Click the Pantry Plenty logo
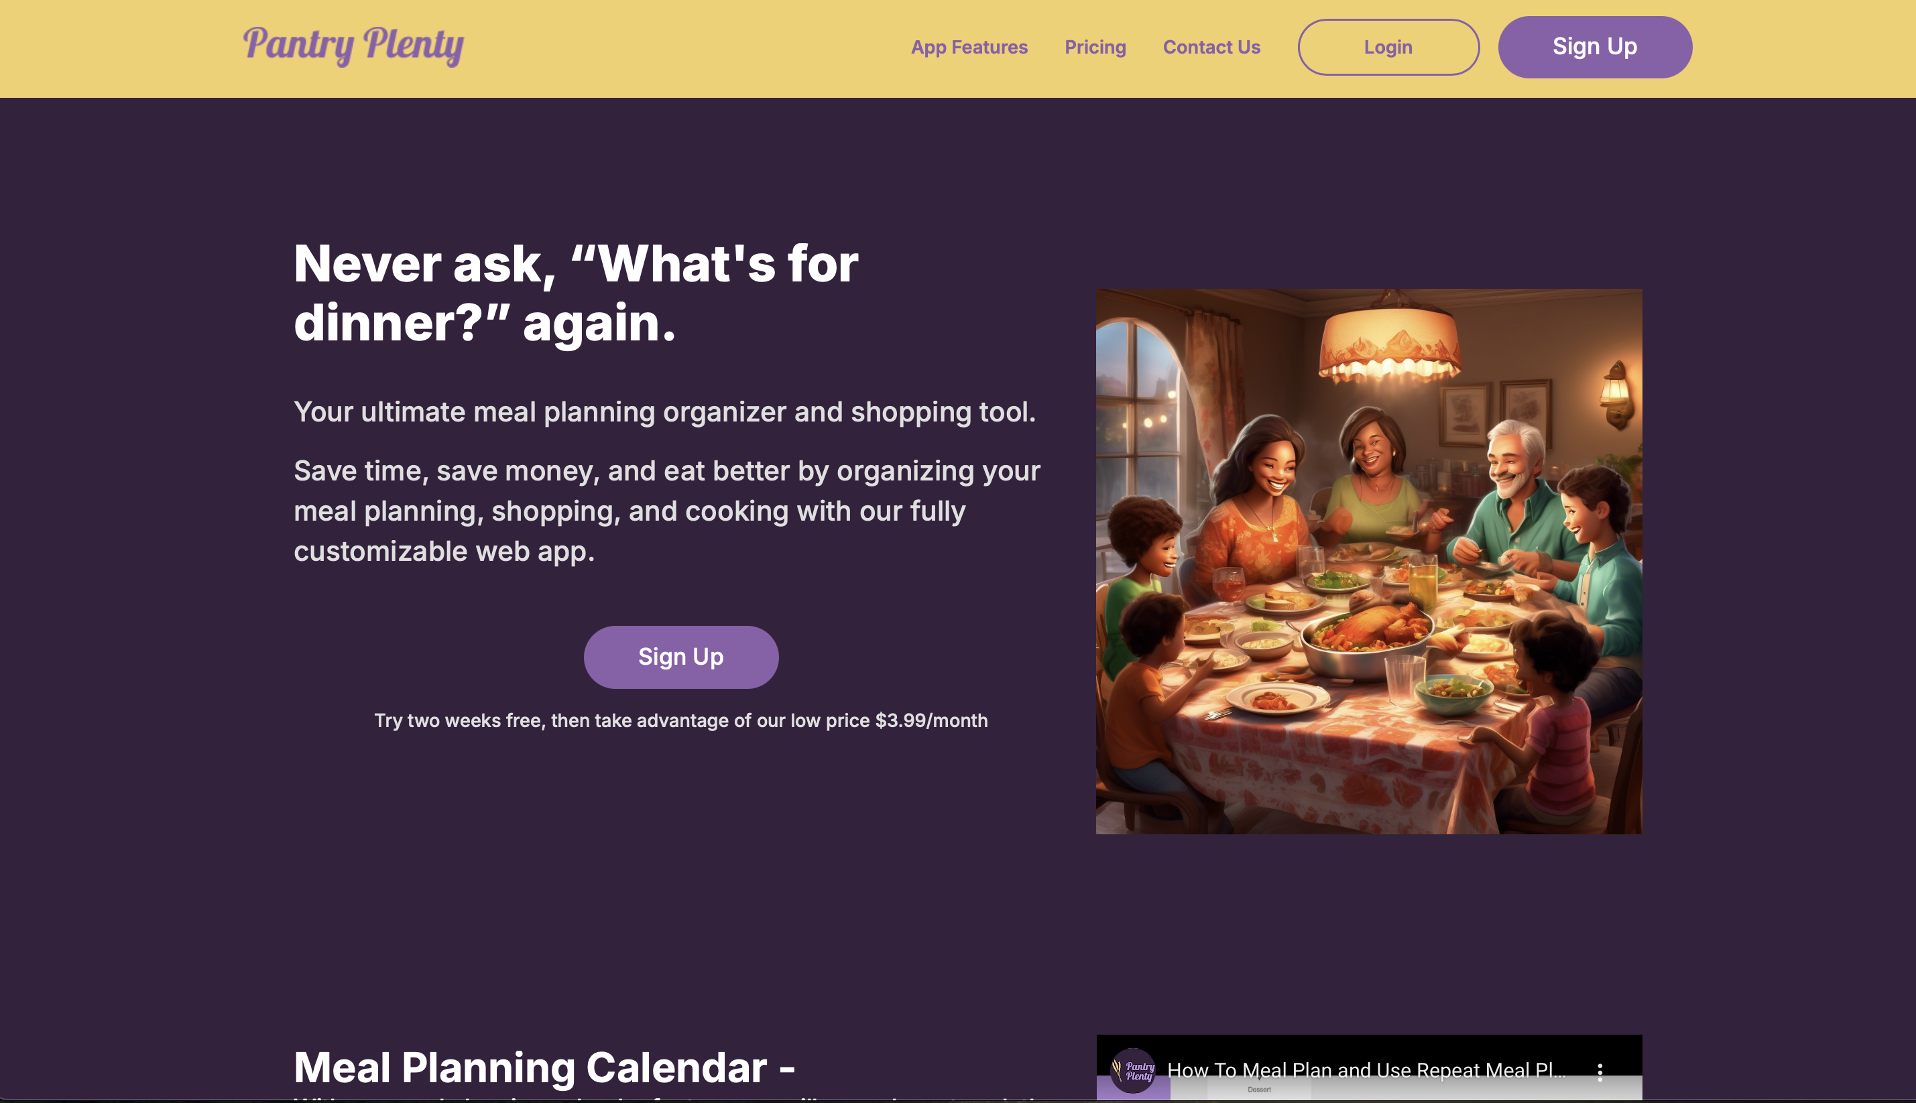This screenshot has height=1103, width=1916. [353, 46]
